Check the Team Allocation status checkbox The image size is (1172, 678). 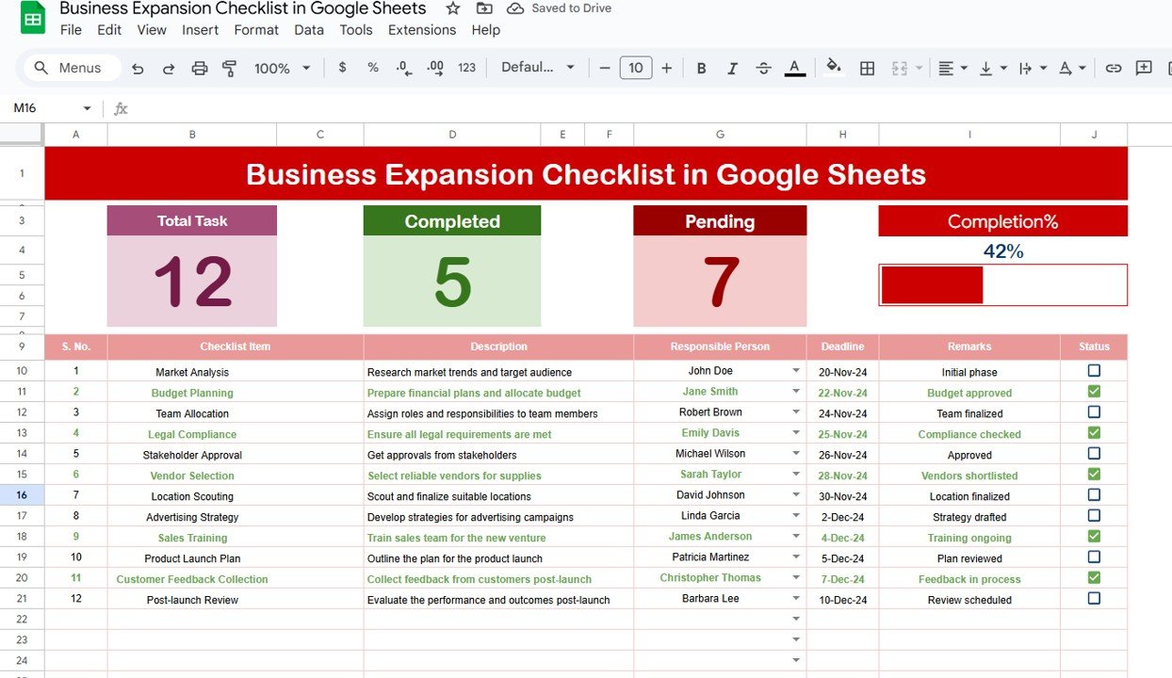pos(1094,412)
